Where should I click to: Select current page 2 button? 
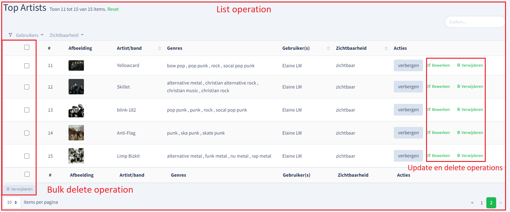(491, 203)
